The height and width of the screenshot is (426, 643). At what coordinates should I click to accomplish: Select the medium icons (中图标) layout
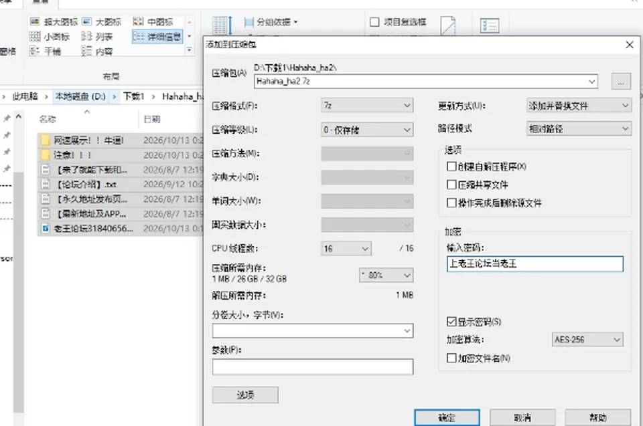click(153, 21)
